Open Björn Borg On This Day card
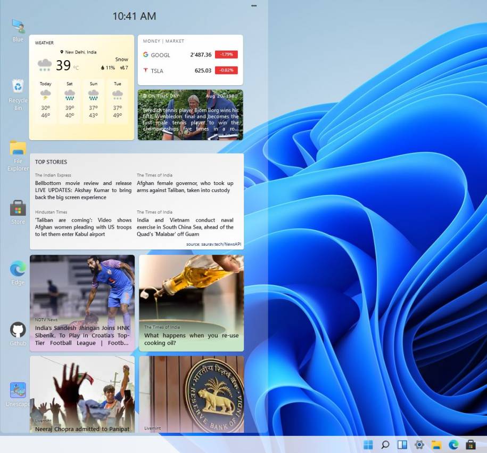487x453 pixels. pos(191,115)
